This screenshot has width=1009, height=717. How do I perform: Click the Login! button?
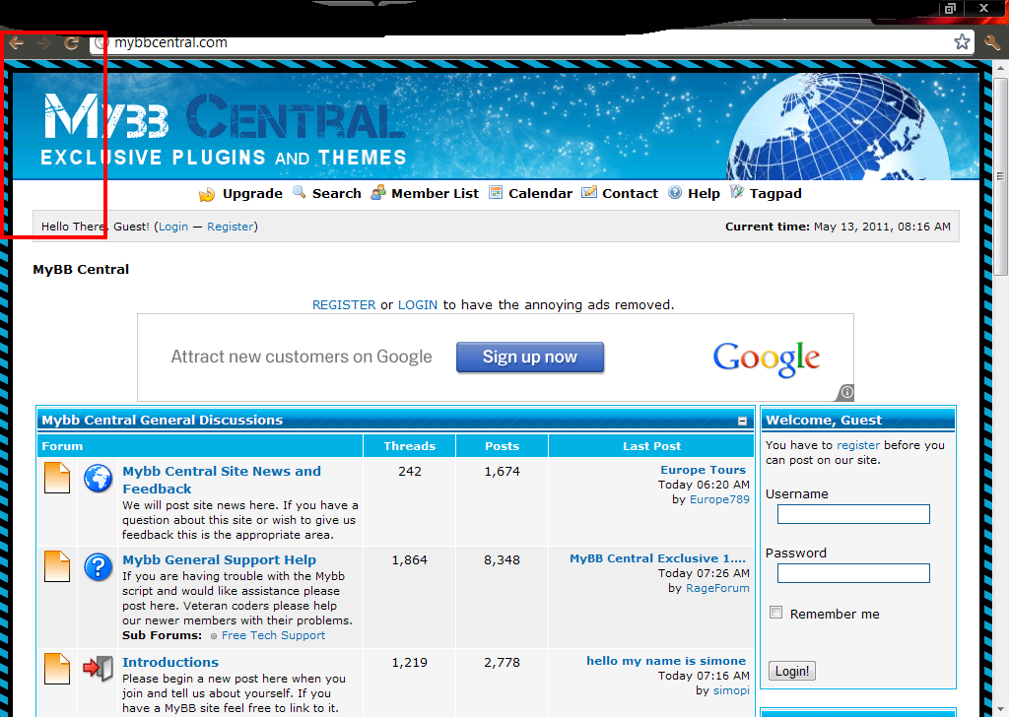(x=792, y=672)
